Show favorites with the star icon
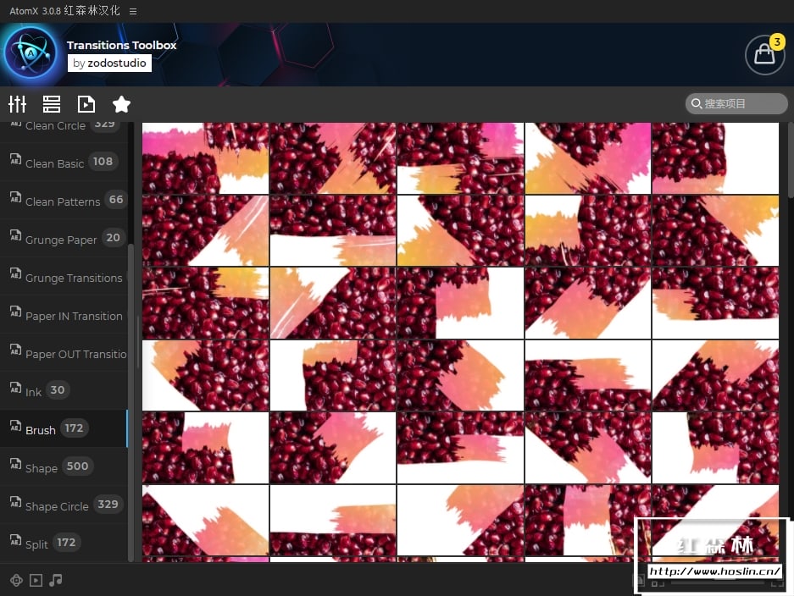The image size is (794, 596). (x=121, y=104)
